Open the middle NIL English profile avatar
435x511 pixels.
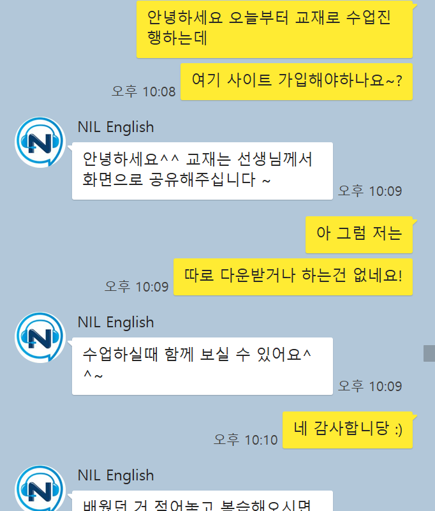coord(40,337)
